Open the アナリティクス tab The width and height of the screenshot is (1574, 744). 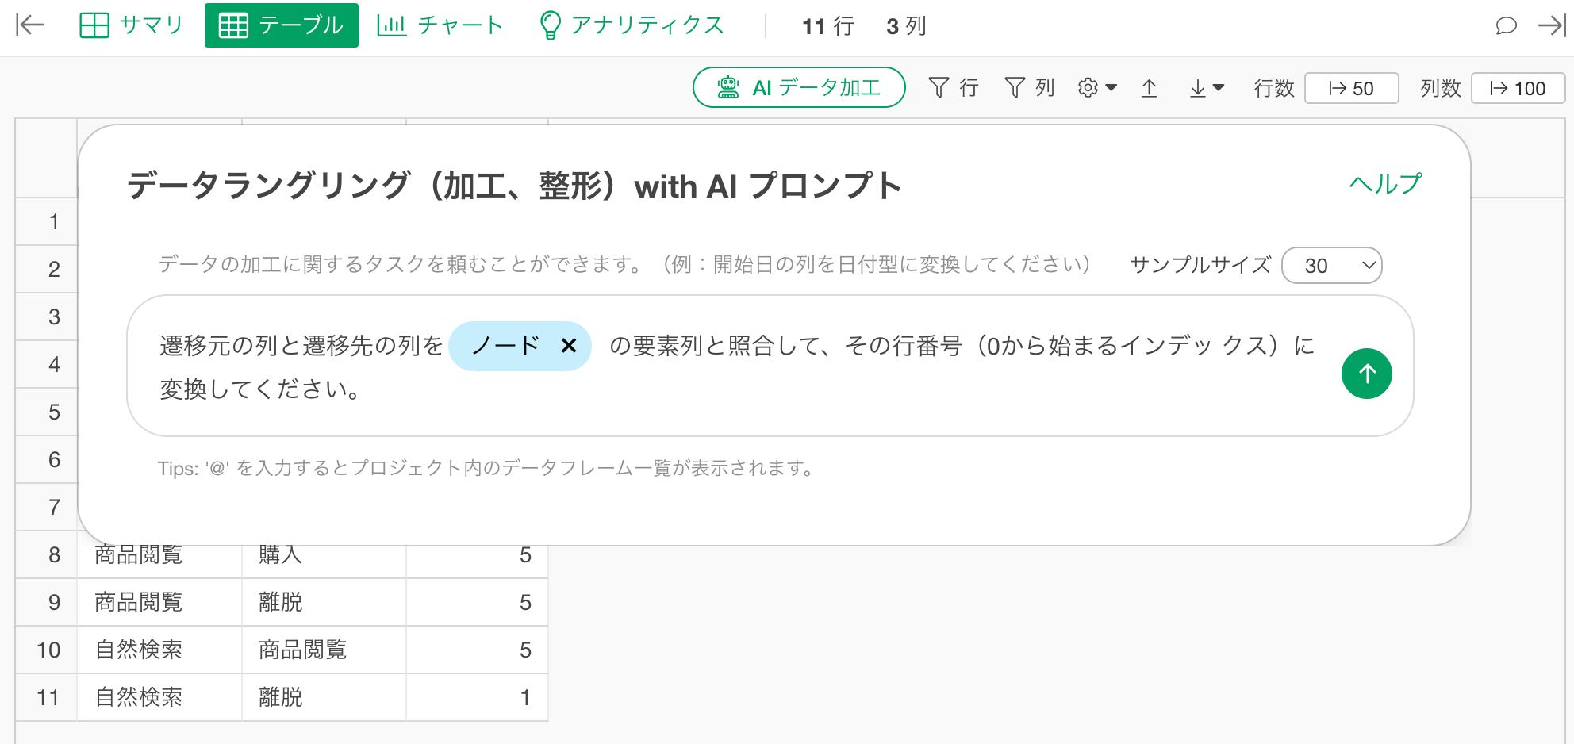pos(632,25)
